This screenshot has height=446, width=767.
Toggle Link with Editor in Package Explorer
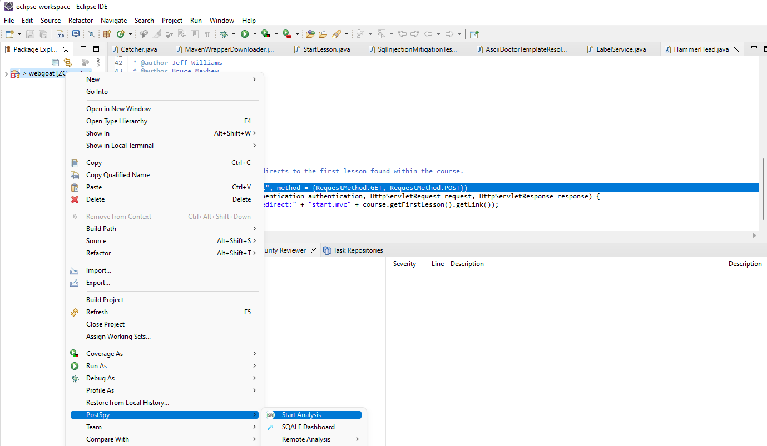pos(67,62)
